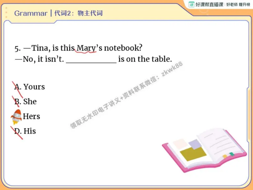Select answer option A. Yours

pyautogui.click(x=29, y=87)
